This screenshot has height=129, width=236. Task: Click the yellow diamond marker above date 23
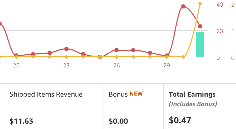(66, 57)
